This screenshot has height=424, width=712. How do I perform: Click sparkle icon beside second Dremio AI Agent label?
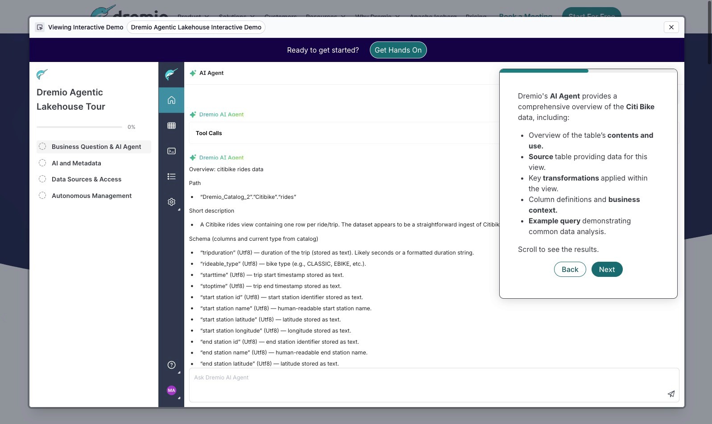click(x=193, y=158)
